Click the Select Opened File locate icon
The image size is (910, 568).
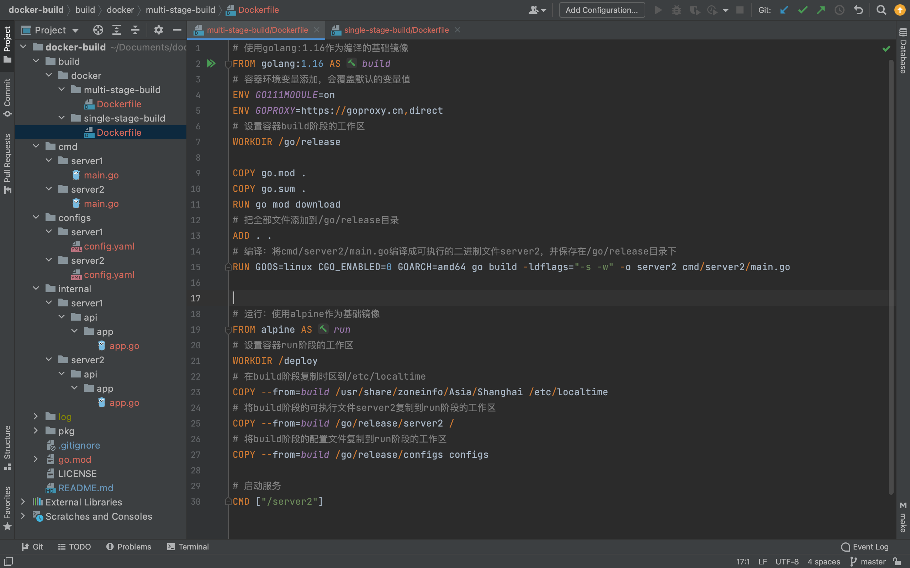[98, 30]
